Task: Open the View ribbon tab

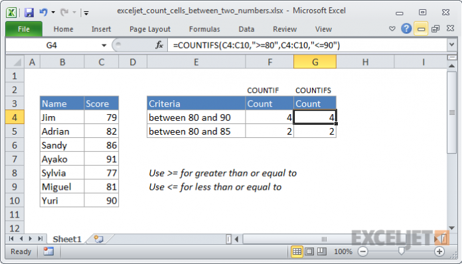Action: pos(323,29)
